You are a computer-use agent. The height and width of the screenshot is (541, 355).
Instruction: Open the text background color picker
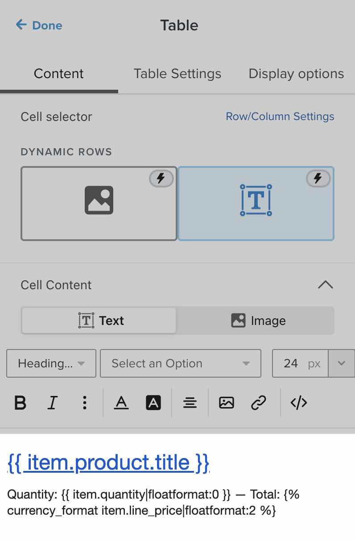coord(153,403)
